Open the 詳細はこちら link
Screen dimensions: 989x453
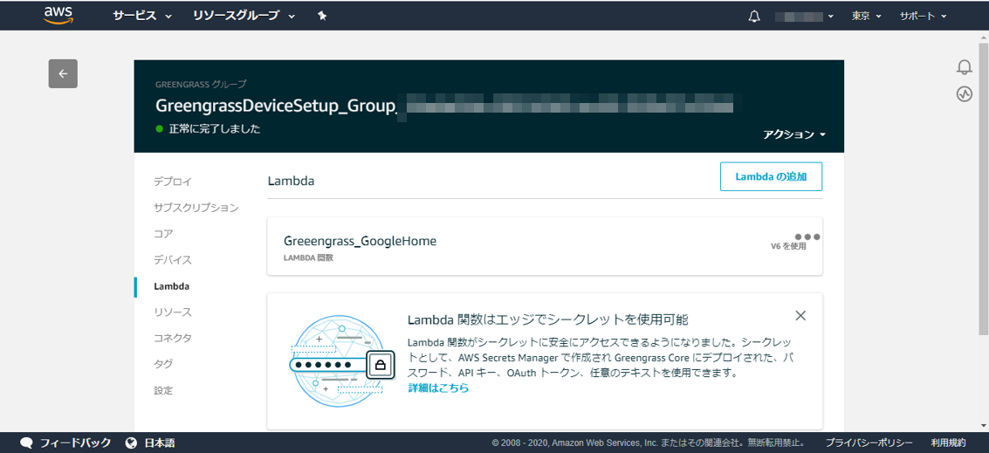pyautogui.click(x=438, y=388)
